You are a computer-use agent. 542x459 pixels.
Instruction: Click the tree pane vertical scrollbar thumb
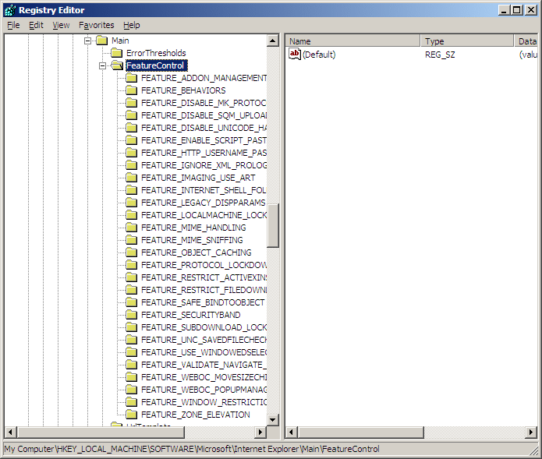tap(273, 225)
